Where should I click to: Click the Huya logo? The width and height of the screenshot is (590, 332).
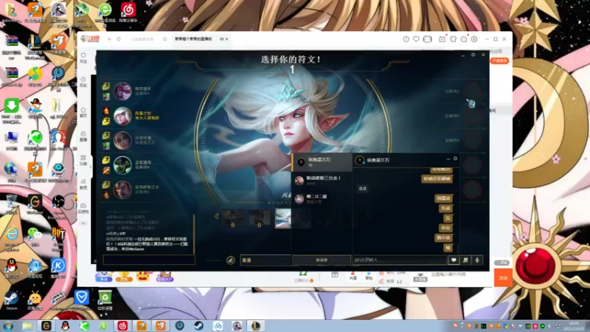pos(90,39)
